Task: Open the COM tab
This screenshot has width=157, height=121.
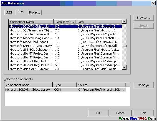Action: pyautogui.click(x=22, y=12)
